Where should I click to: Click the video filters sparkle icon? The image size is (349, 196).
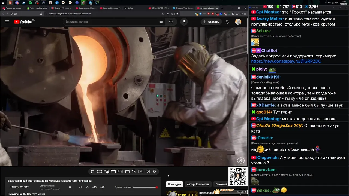point(141,171)
